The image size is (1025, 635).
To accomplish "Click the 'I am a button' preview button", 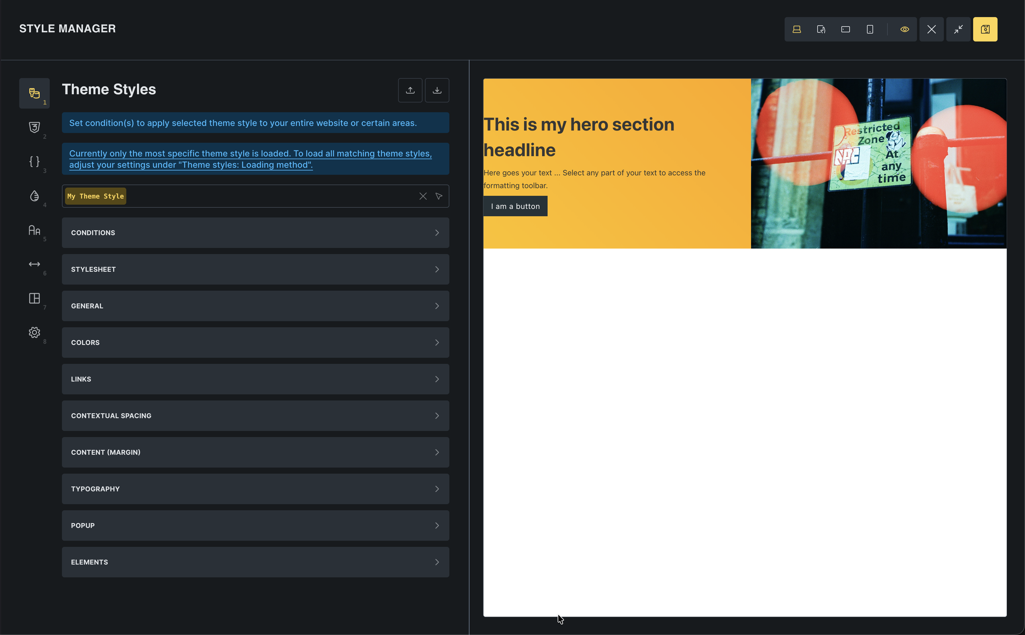I will [515, 206].
